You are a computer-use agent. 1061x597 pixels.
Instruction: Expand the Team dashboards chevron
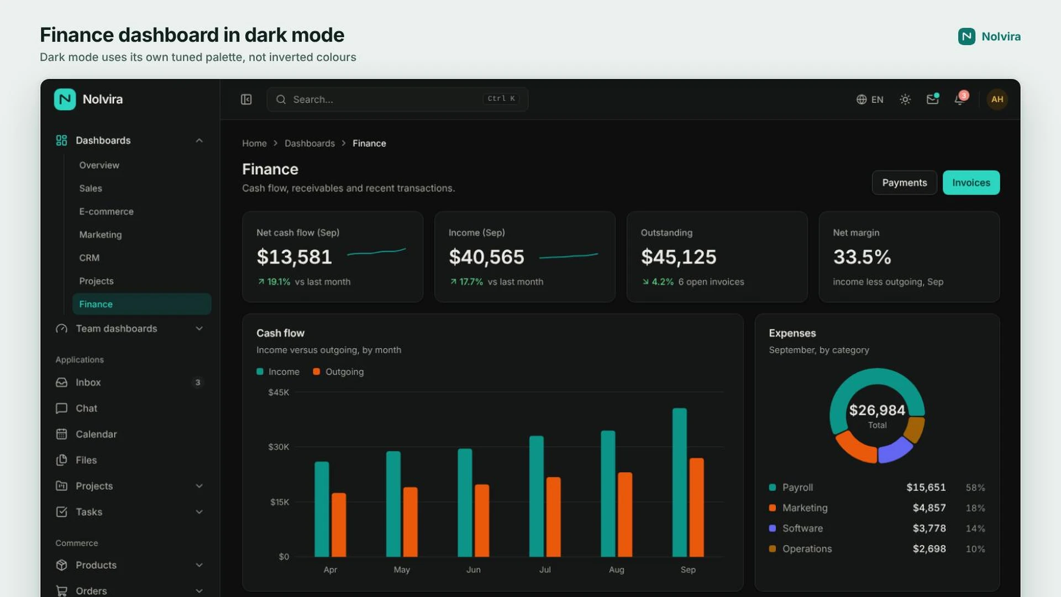[x=199, y=328]
